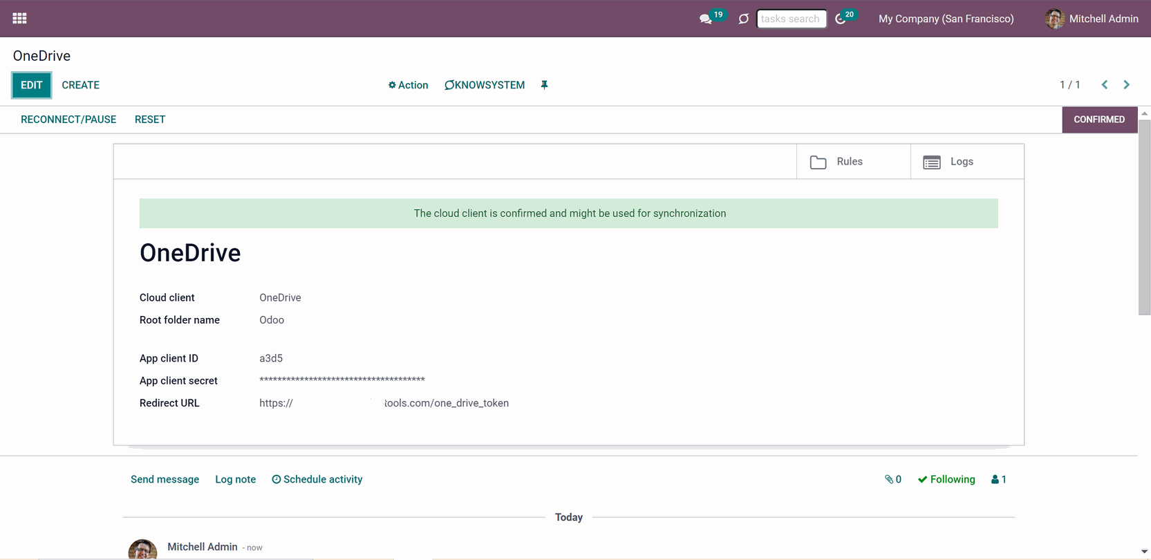This screenshot has height=560, width=1151.
Task: Click the 'now' timestamp on the message
Action: click(x=254, y=548)
